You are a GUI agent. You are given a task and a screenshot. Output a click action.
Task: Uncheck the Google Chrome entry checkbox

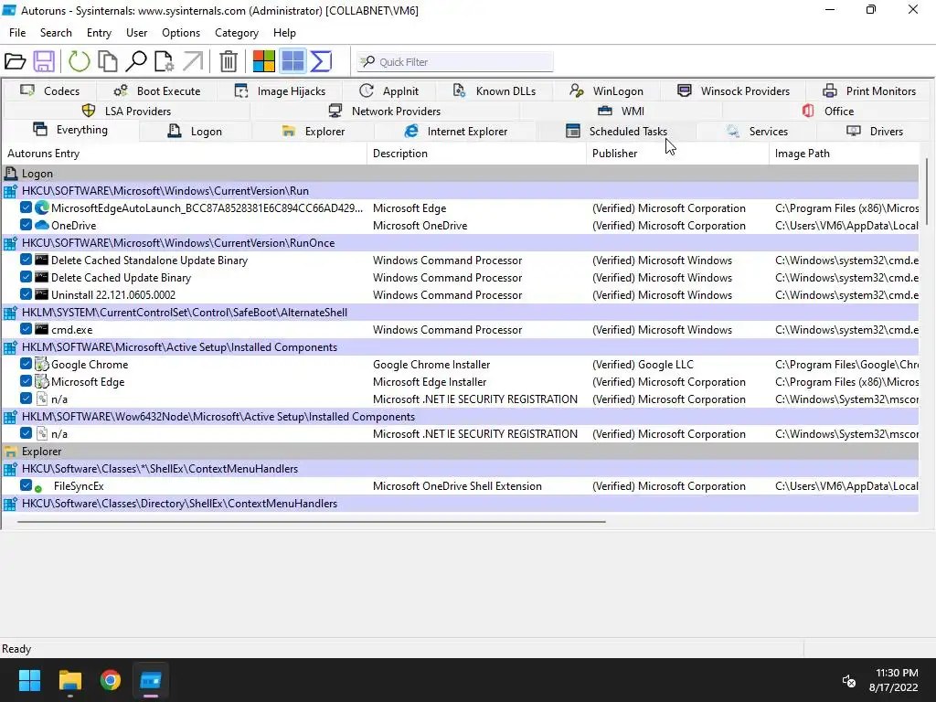pyautogui.click(x=26, y=364)
